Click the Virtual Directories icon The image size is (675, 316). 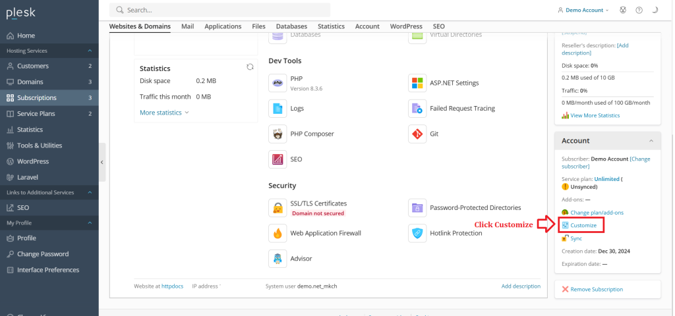click(x=417, y=37)
